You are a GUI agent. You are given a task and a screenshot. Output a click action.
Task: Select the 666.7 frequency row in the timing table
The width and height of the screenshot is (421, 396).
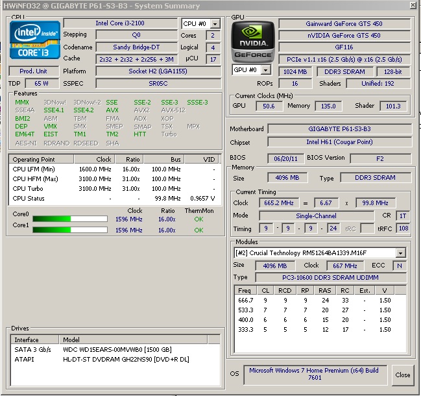click(x=245, y=301)
